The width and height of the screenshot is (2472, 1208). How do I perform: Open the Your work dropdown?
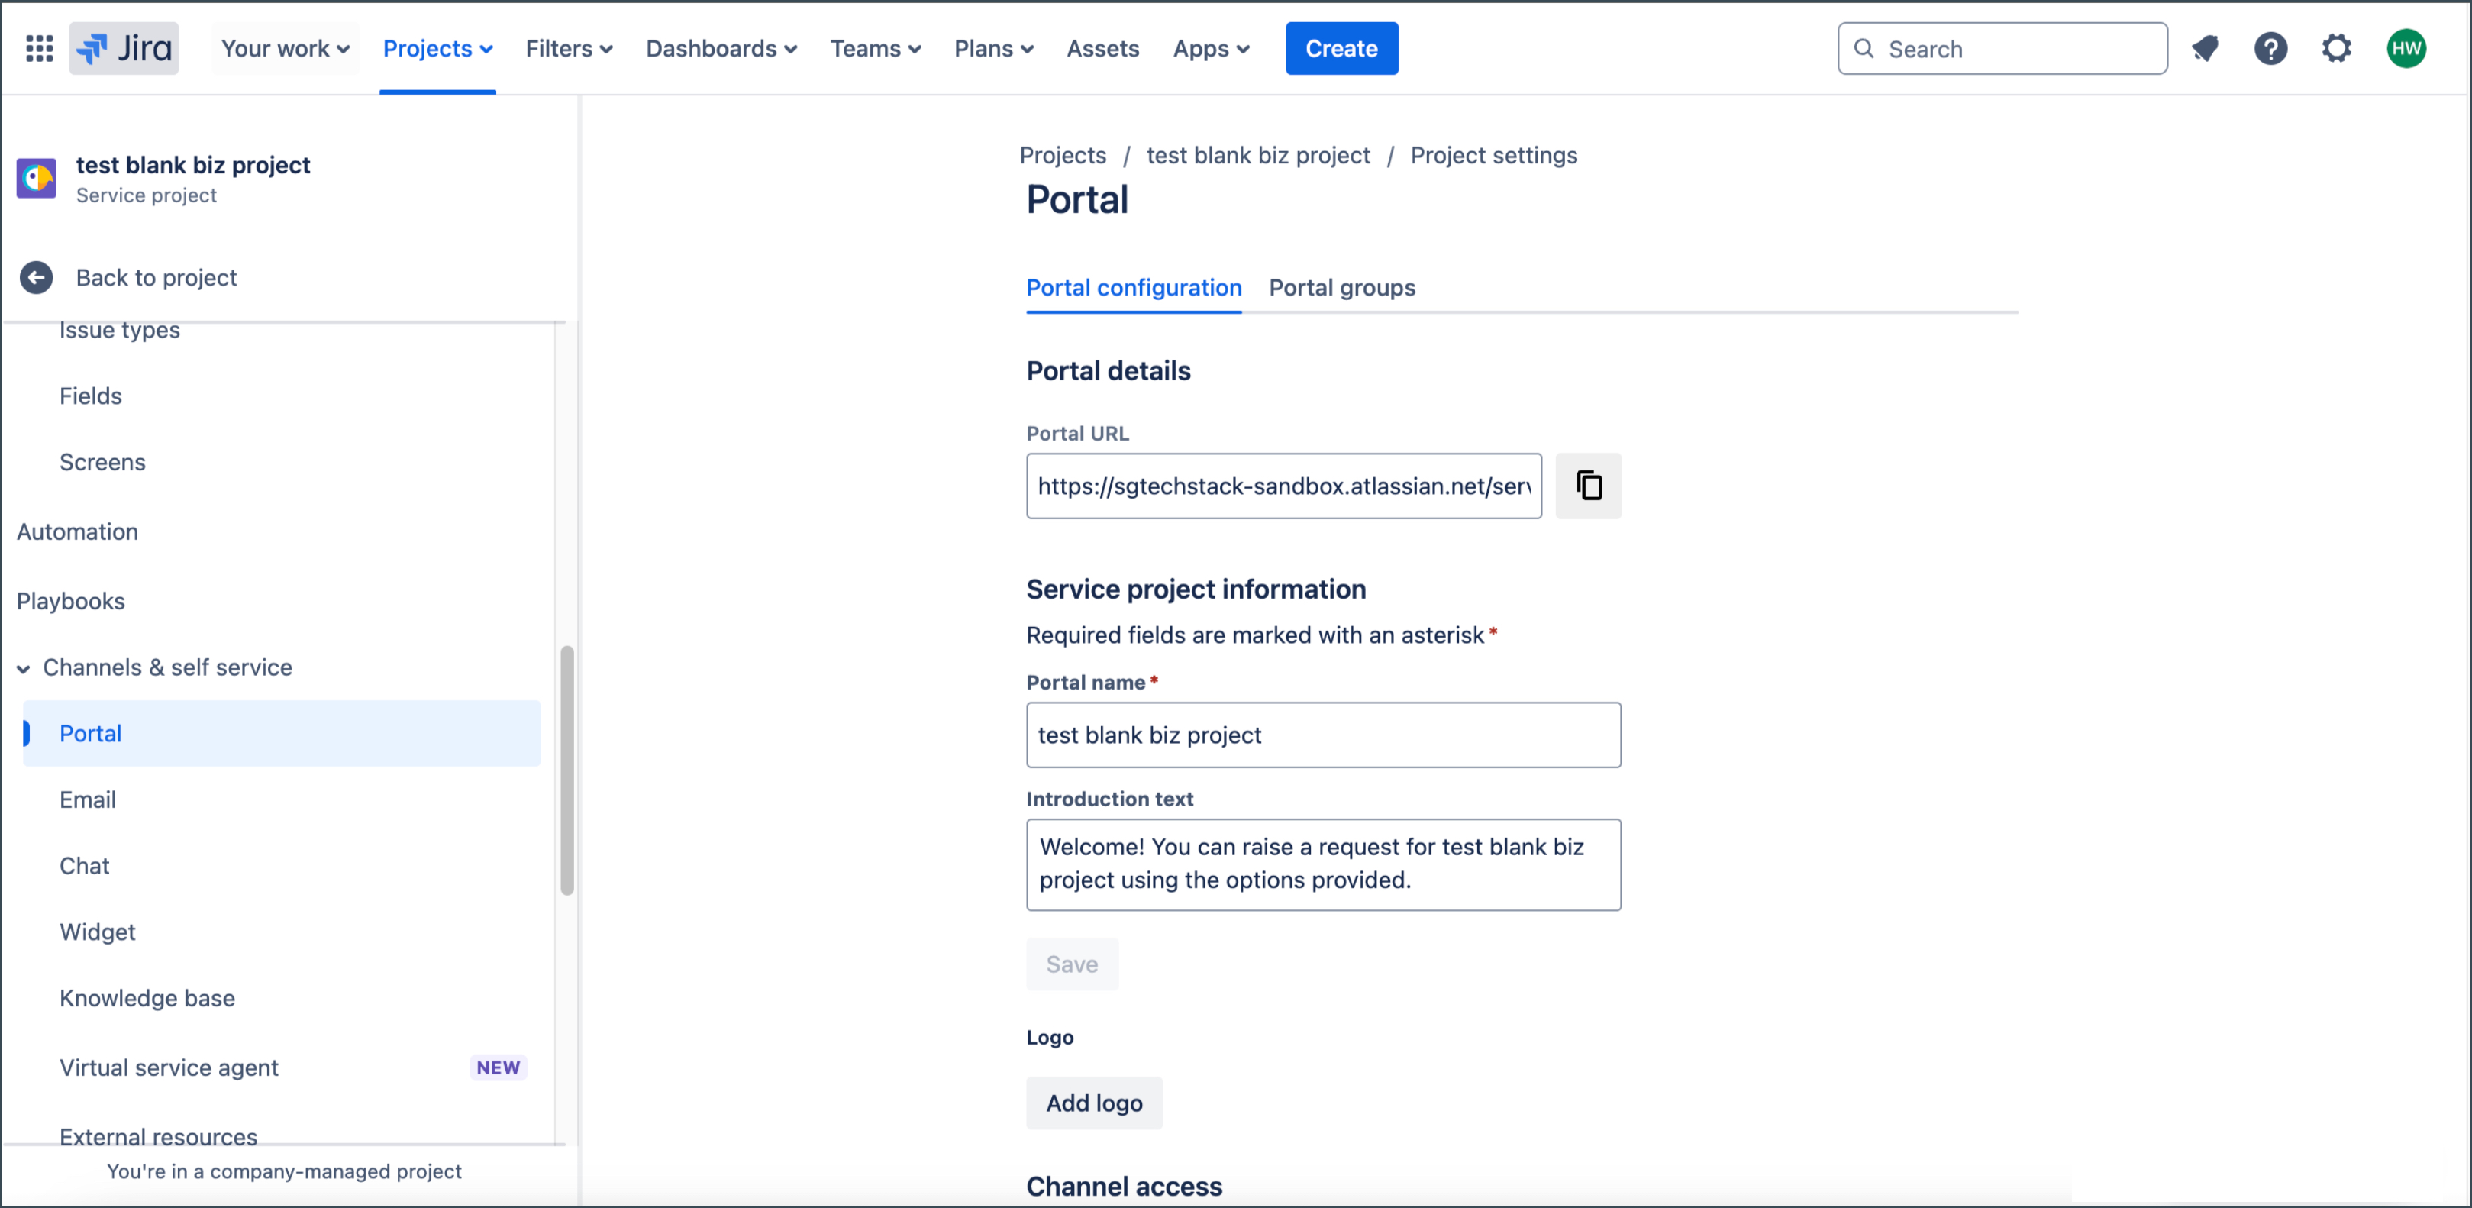click(x=285, y=48)
